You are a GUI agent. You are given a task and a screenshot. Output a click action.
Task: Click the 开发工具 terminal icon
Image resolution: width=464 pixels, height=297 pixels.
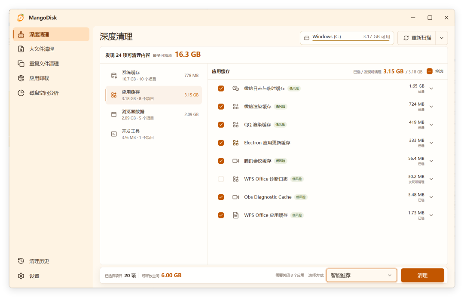(x=114, y=134)
